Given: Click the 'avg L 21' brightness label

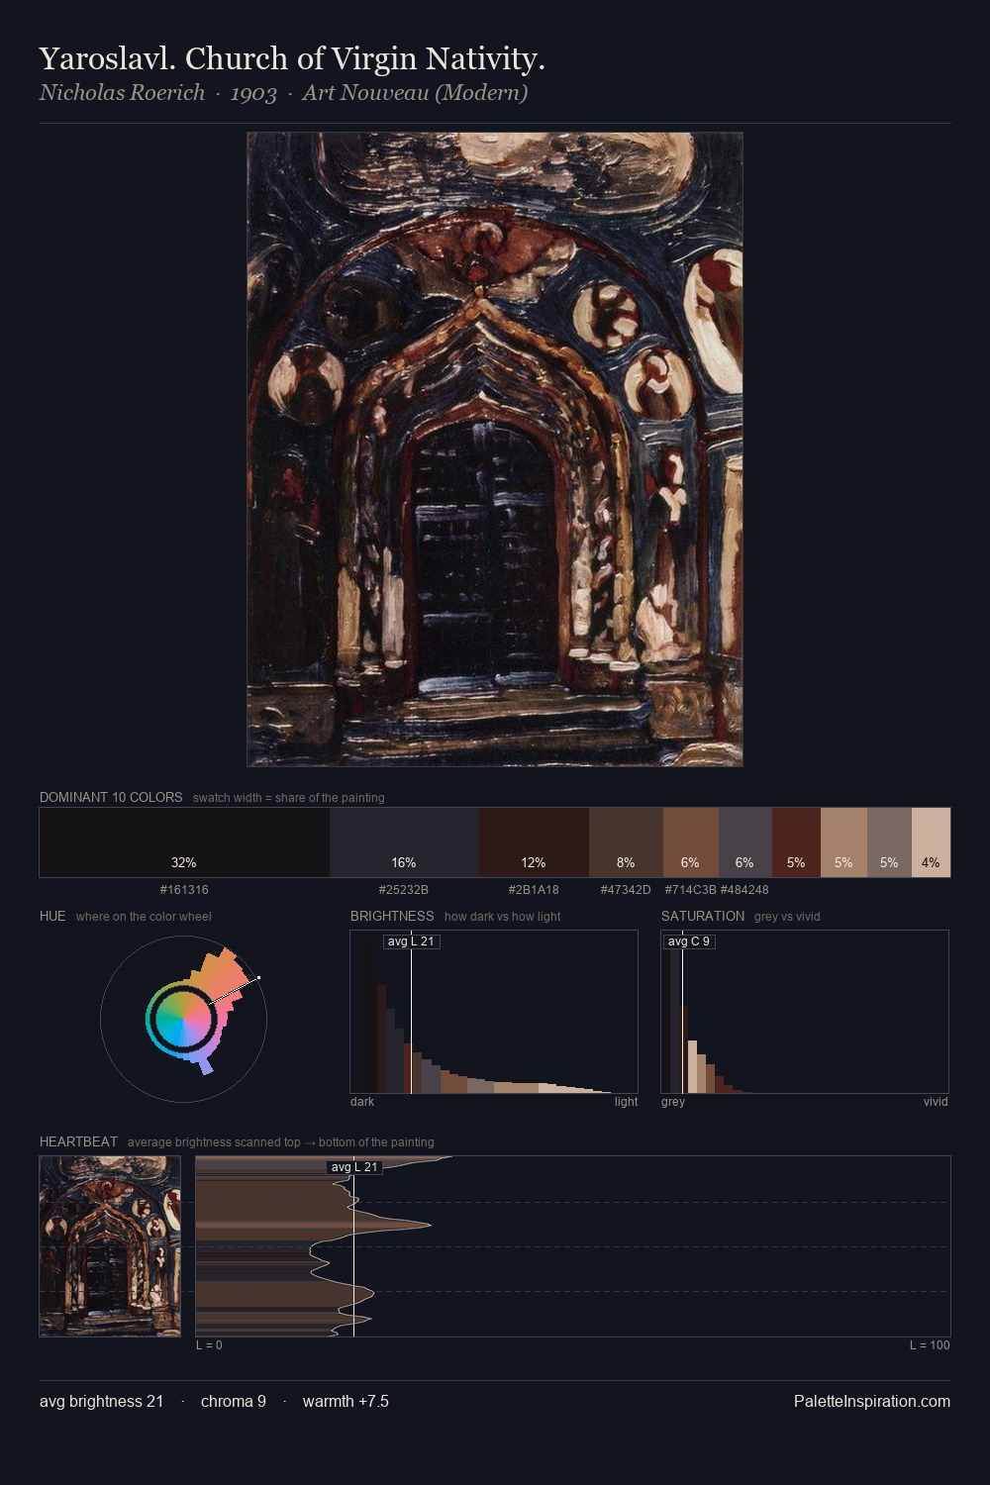Looking at the screenshot, I should 411,941.
